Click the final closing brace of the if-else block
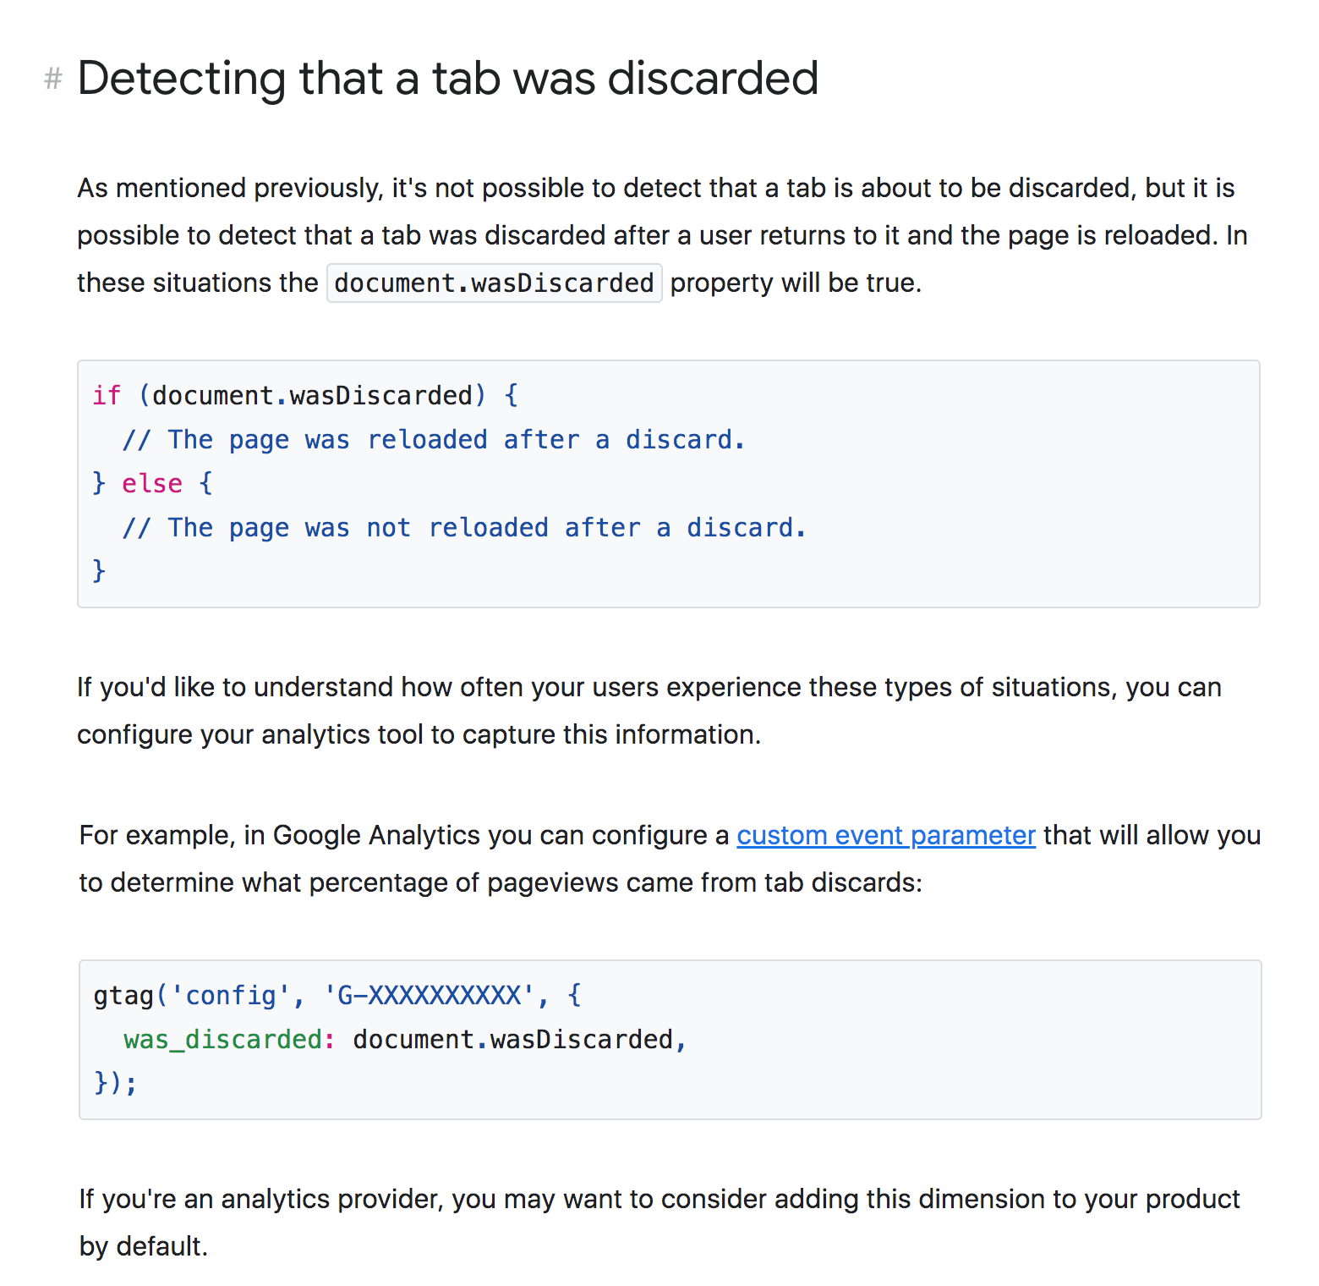 pyautogui.click(x=99, y=571)
